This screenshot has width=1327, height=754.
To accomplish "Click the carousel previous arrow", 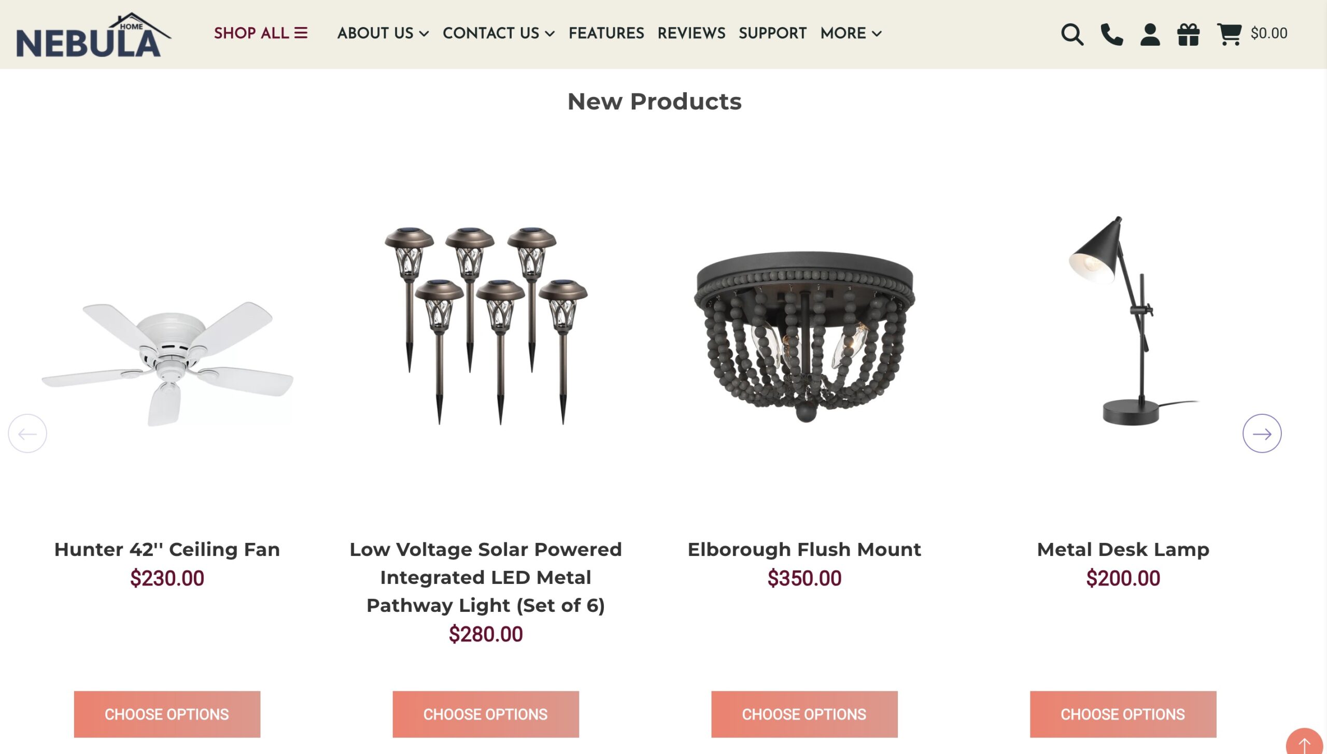I will pyautogui.click(x=27, y=435).
